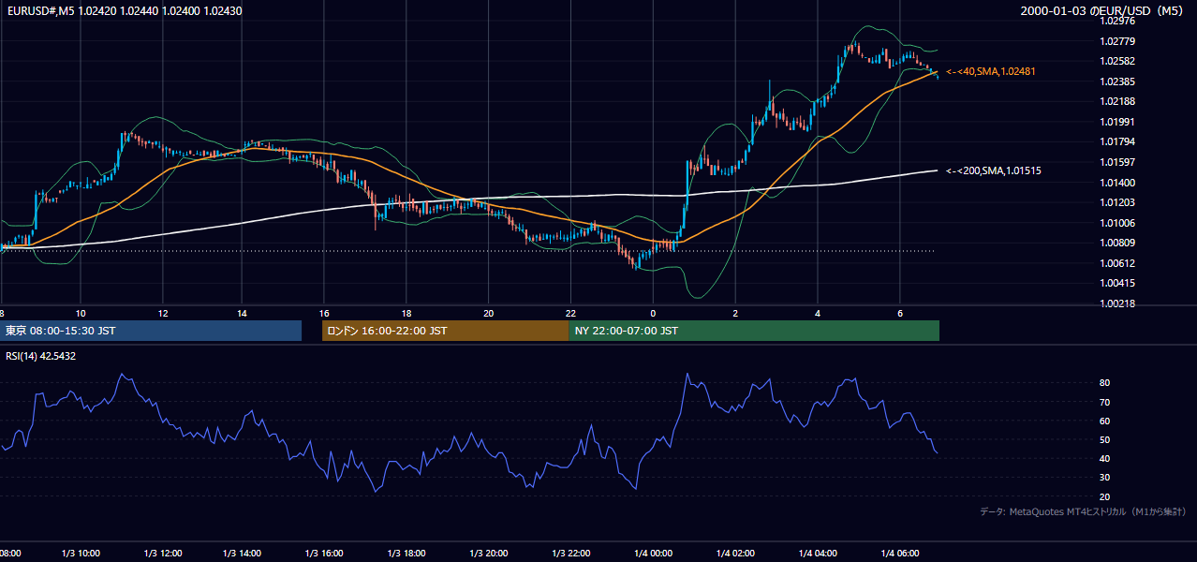Click the bottom axis label '1/4 04:00'

818,554
